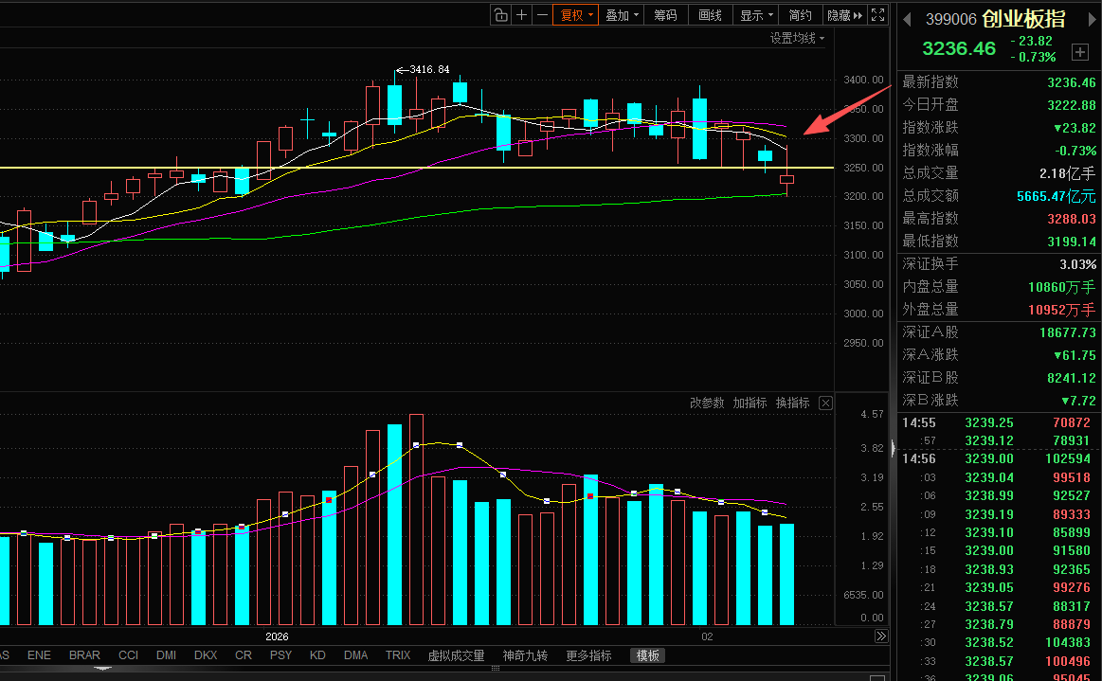Image resolution: width=1102 pixels, height=681 pixels.
Task: Open the 叠加 dropdown
Action: pos(622,15)
